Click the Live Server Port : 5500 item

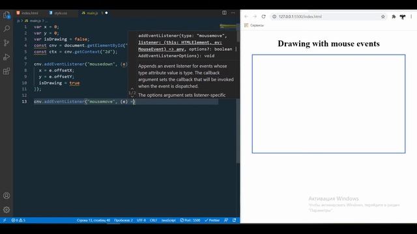(190, 220)
